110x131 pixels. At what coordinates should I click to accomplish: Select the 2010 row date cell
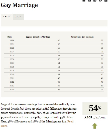(x=12, y=74)
